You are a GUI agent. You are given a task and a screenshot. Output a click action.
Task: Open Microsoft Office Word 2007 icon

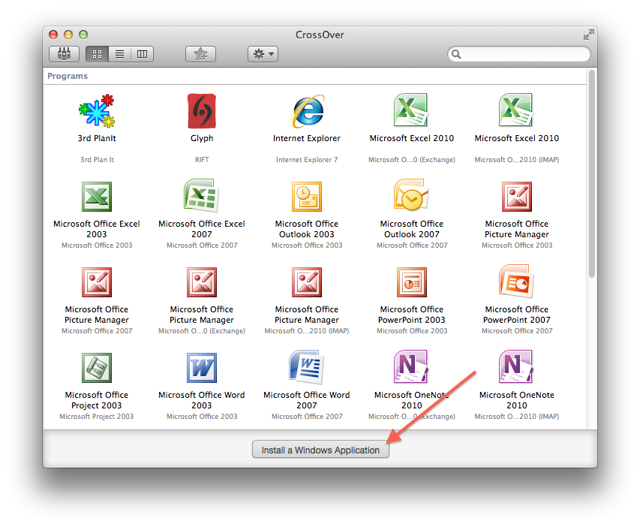point(307,369)
